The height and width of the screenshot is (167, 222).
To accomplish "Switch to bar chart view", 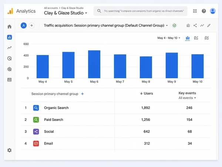I will point(188,38).
